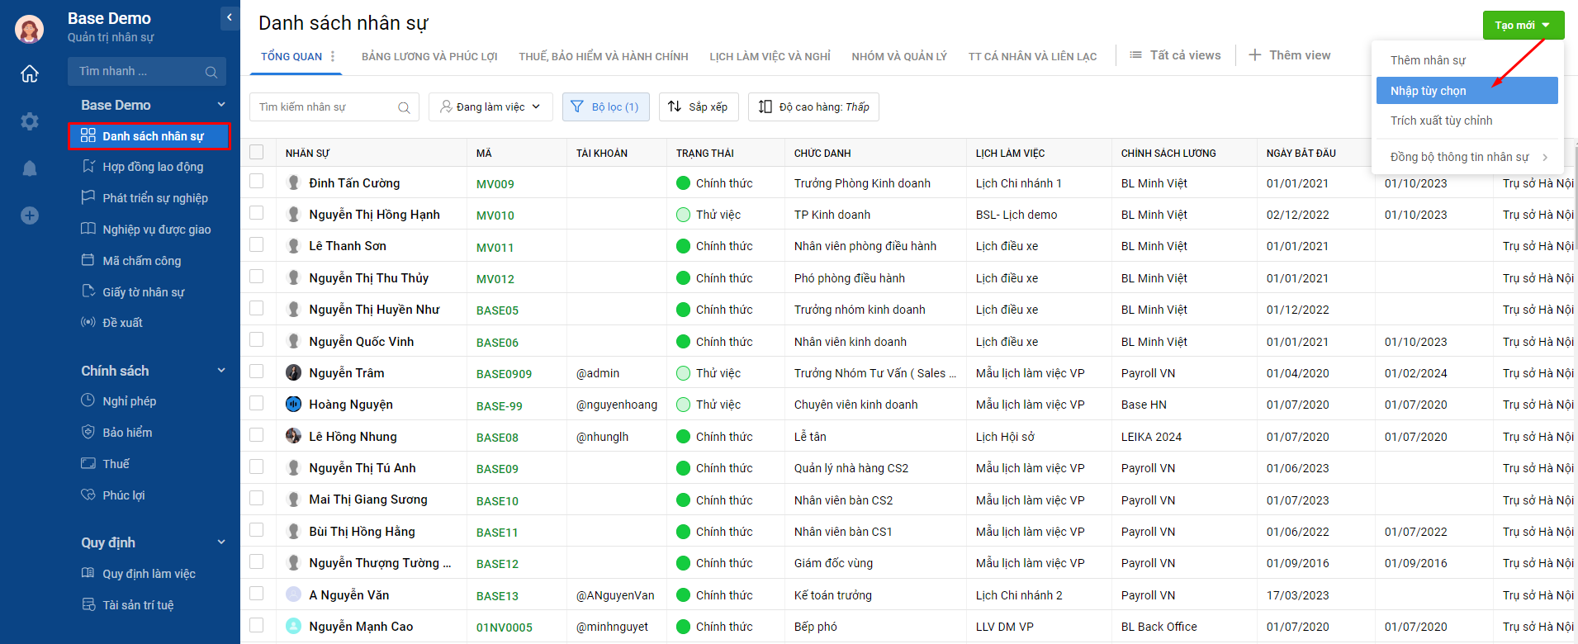This screenshot has width=1578, height=644.
Task: Click the Giấy tờ nhân sự document icon
Action: pos(88,291)
